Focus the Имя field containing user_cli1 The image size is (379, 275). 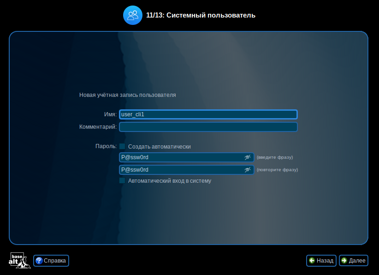coord(208,114)
